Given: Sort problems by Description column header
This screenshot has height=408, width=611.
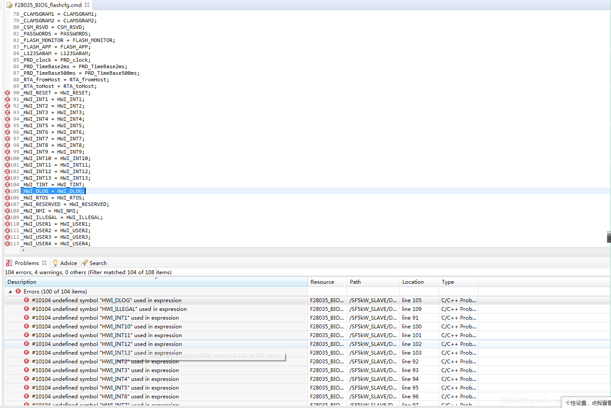Looking at the screenshot, I should coord(156,282).
